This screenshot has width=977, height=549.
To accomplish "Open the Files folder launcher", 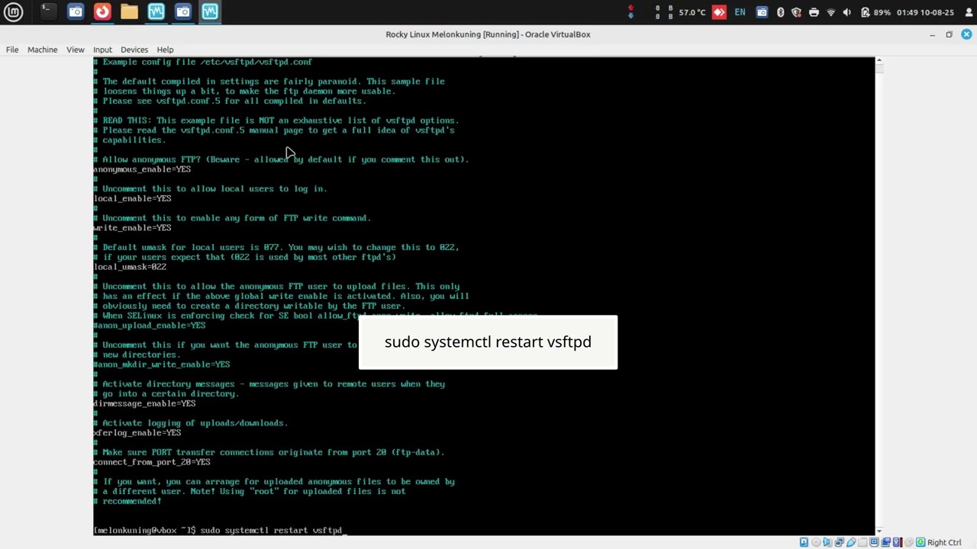I will tap(129, 11).
